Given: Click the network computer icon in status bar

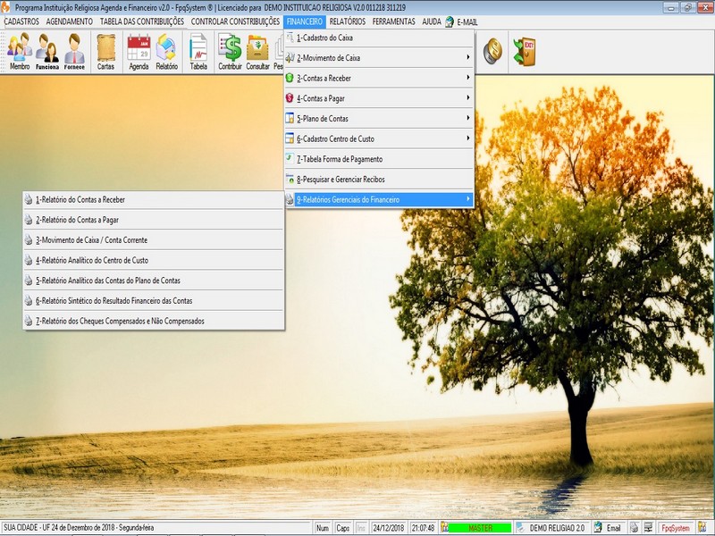Looking at the screenshot, I should coord(649,528).
